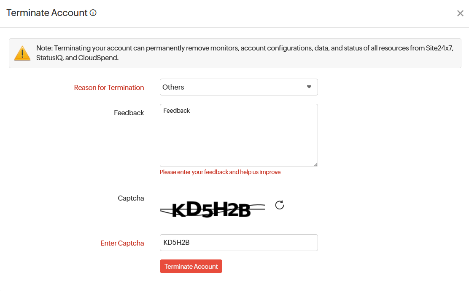Click the dropdown arrow next to Others
Screen dimensions: 469x291
(x=309, y=87)
